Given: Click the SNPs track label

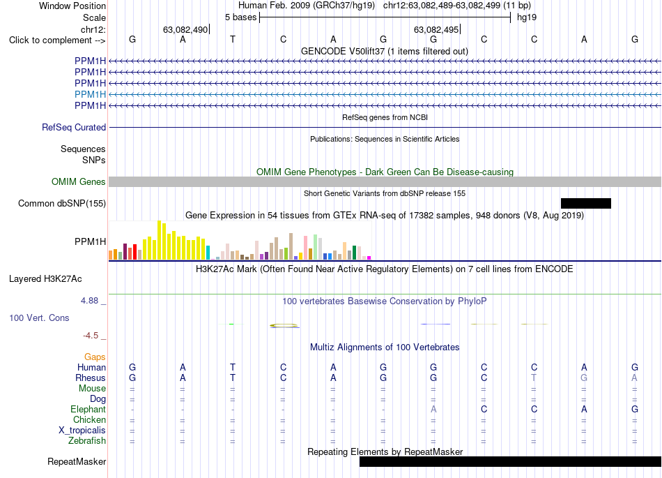Looking at the screenshot, I should (x=94, y=160).
